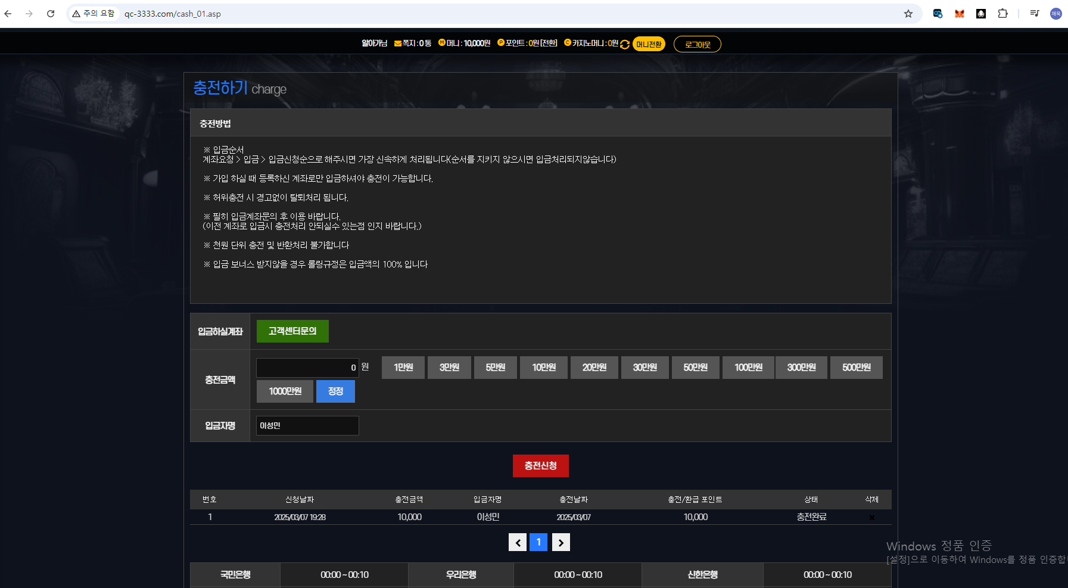Click the site security warning icon
This screenshot has height=588, width=1068.
[x=76, y=14]
